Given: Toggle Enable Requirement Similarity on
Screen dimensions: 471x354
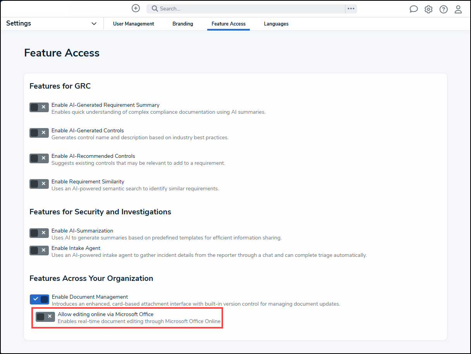Looking at the screenshot, I should pyautogui.click(x=39, y=184).
